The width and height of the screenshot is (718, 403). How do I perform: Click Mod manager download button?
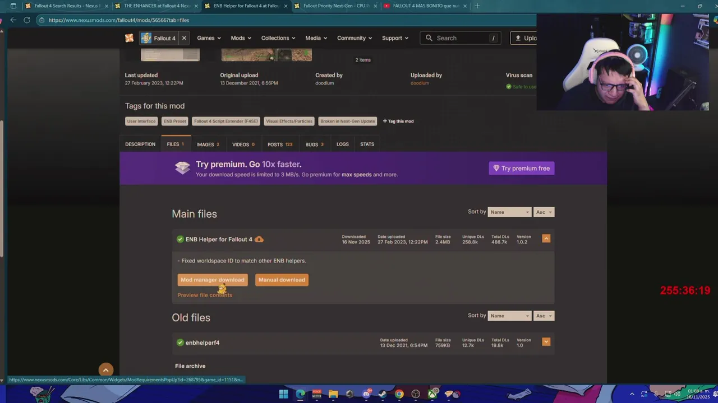[x=213, y=280]
